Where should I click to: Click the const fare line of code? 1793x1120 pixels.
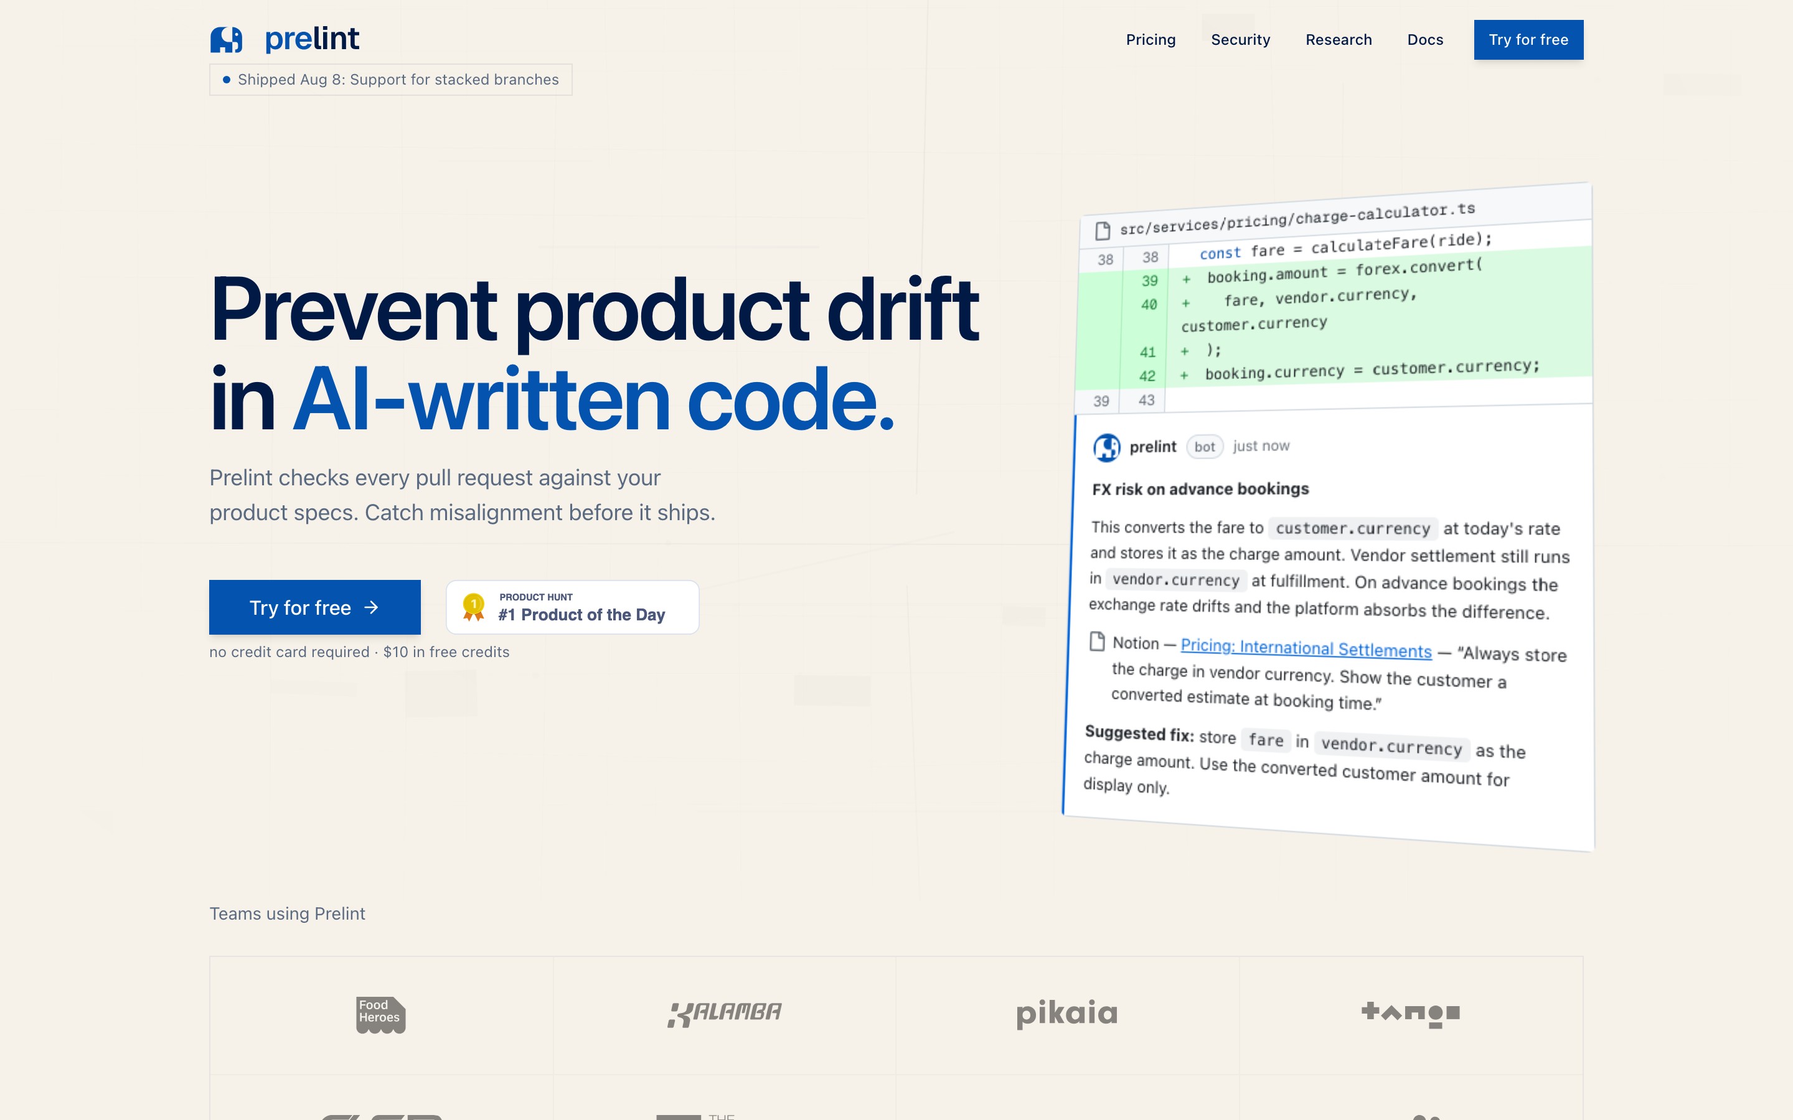[x=1345, y=246]
